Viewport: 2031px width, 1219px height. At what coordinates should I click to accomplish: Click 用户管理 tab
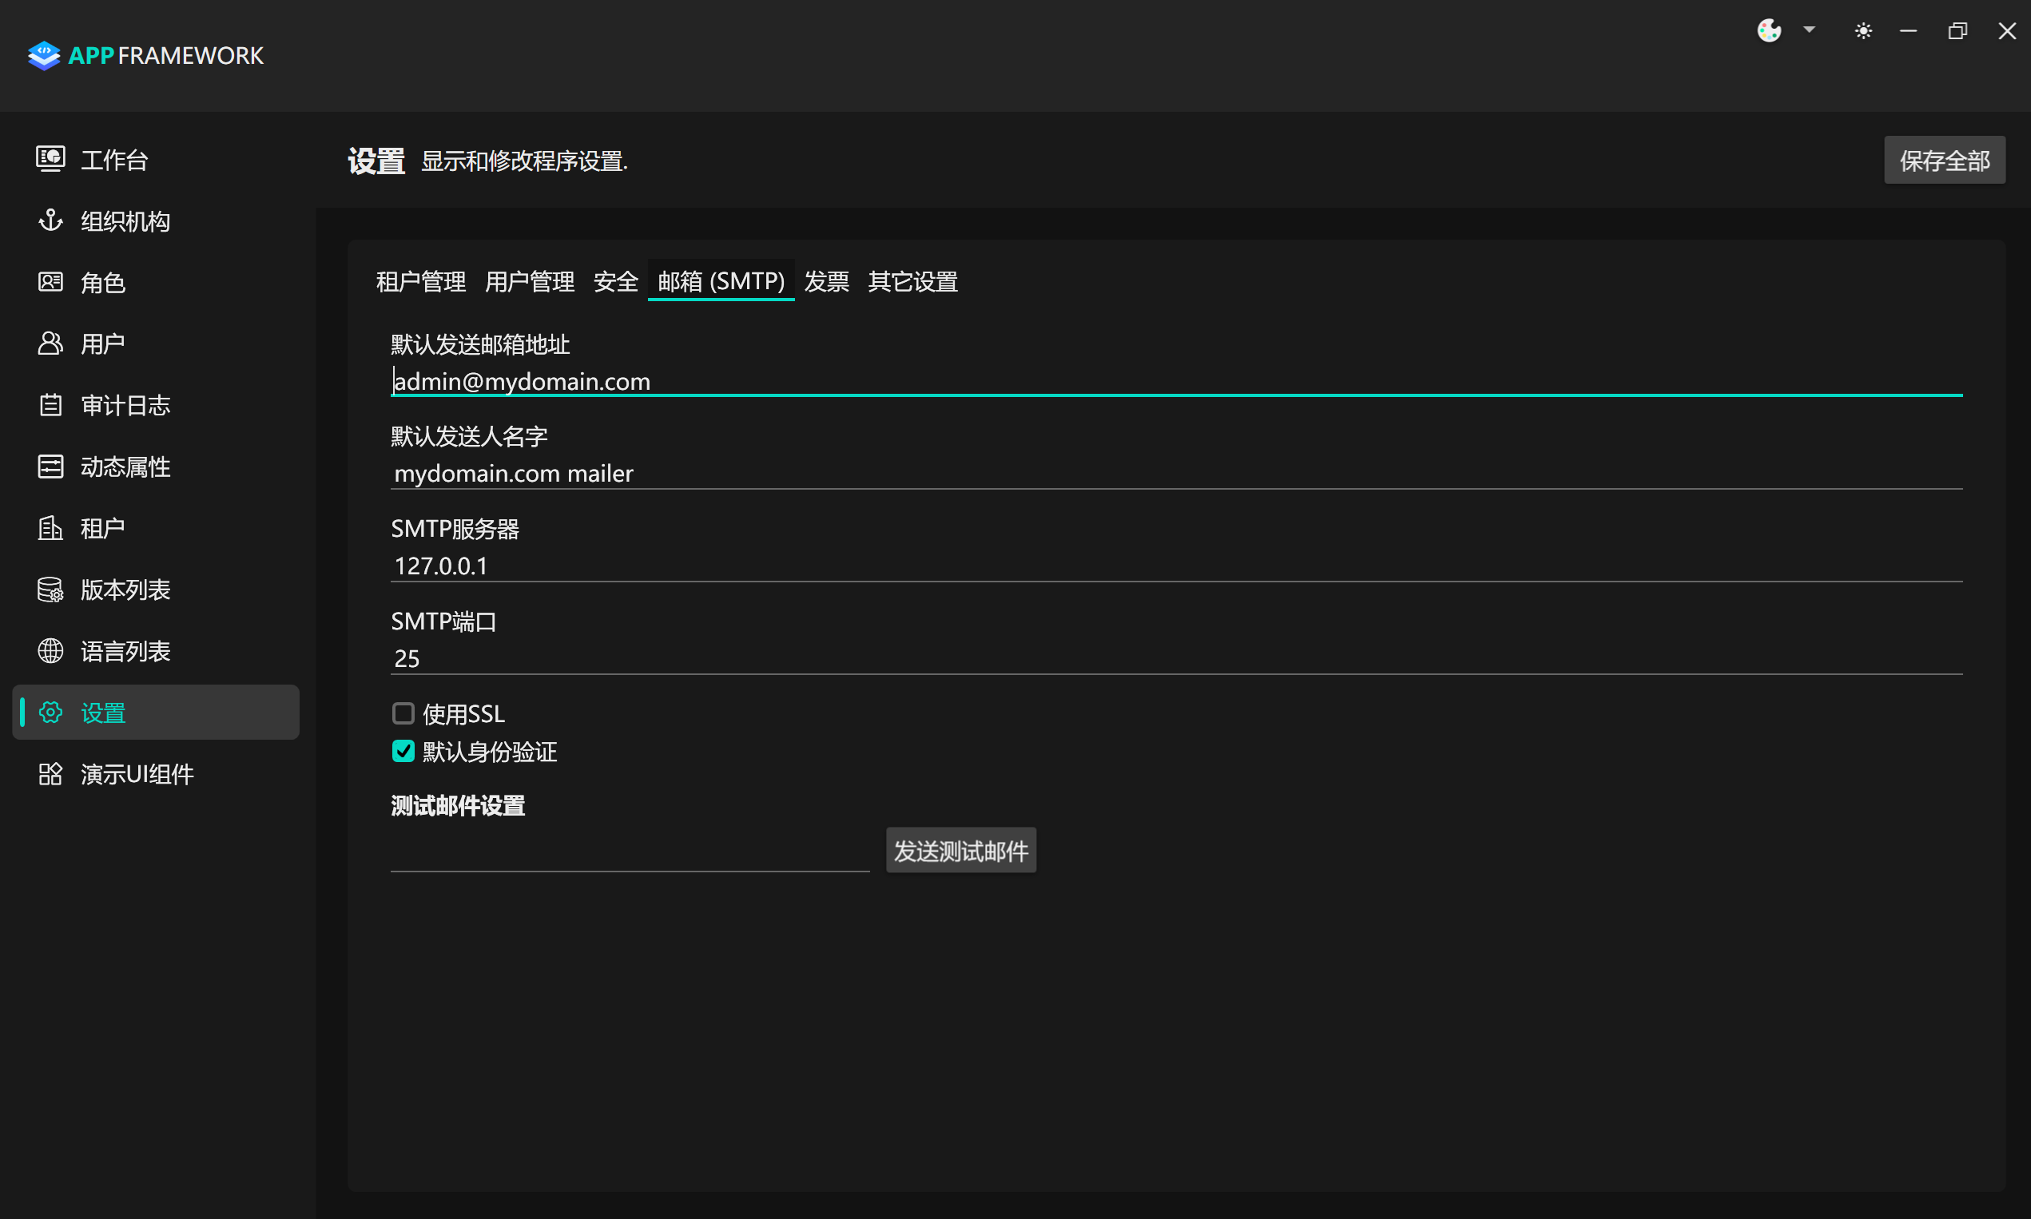pos(527,281)
